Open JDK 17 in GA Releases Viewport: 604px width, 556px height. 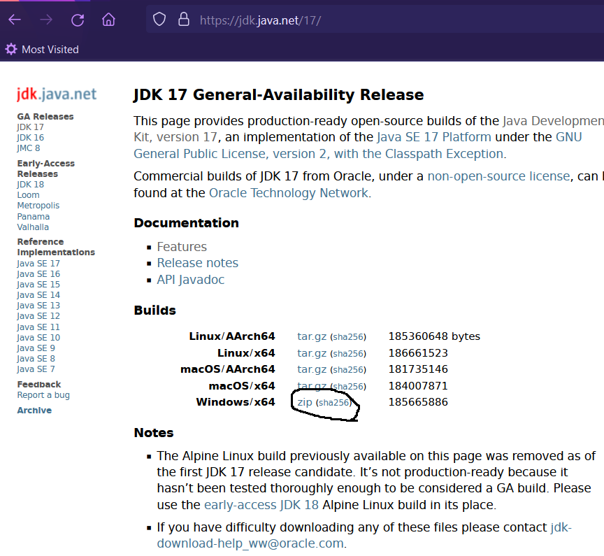[x=31, y=127]
